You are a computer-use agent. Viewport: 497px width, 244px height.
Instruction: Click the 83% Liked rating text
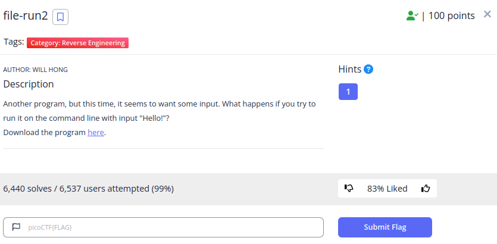click(x=387, y=189)
